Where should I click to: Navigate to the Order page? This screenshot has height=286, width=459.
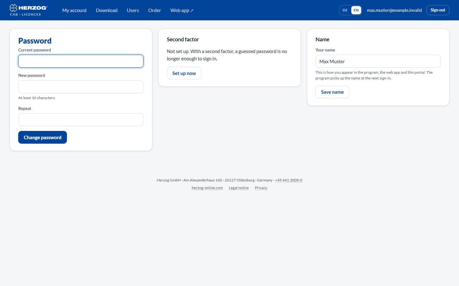pyautogui.click(x=155, y=10)
